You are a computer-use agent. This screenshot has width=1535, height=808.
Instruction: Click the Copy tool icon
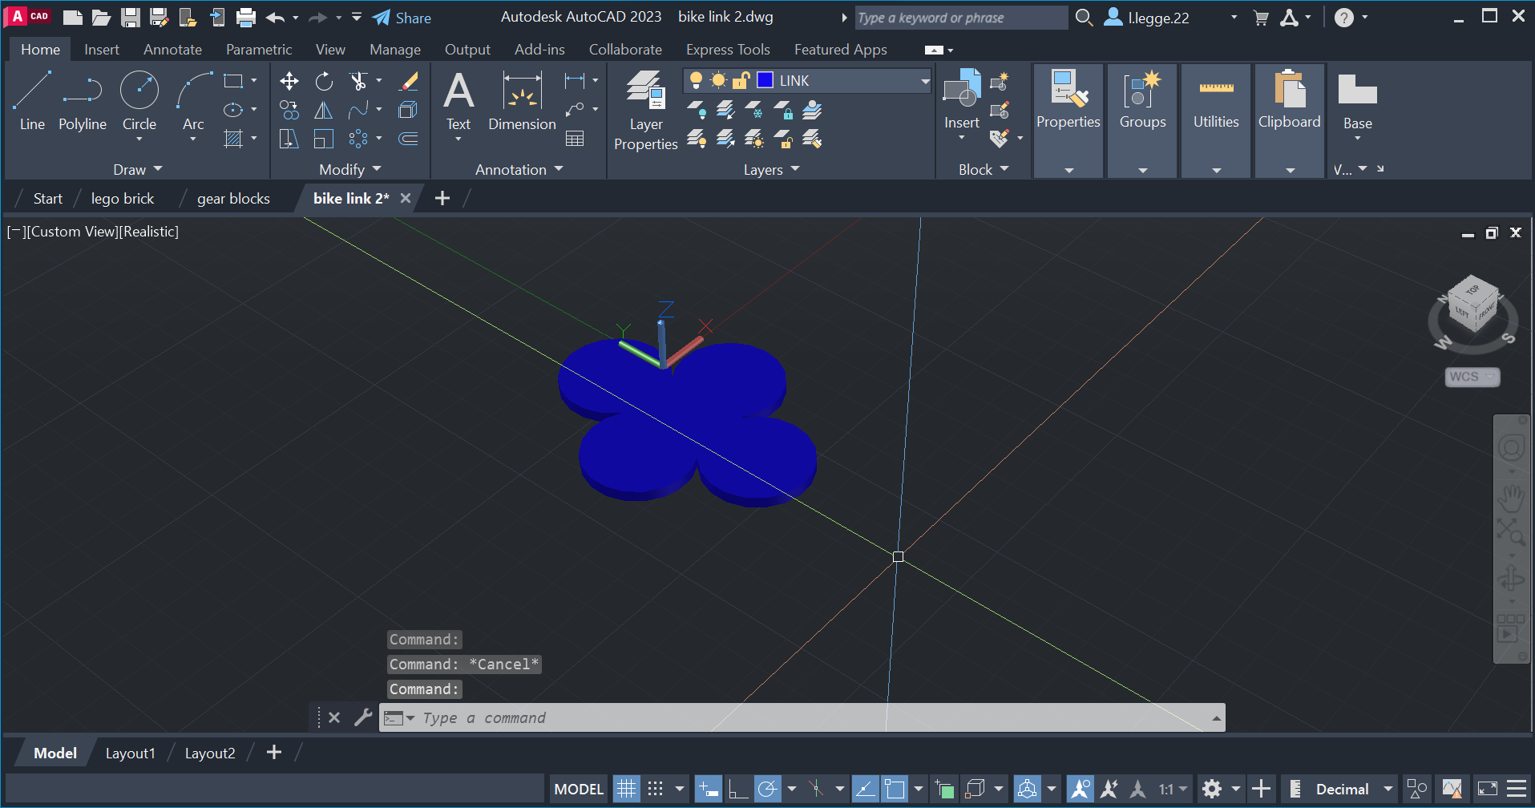coord(289,110)
